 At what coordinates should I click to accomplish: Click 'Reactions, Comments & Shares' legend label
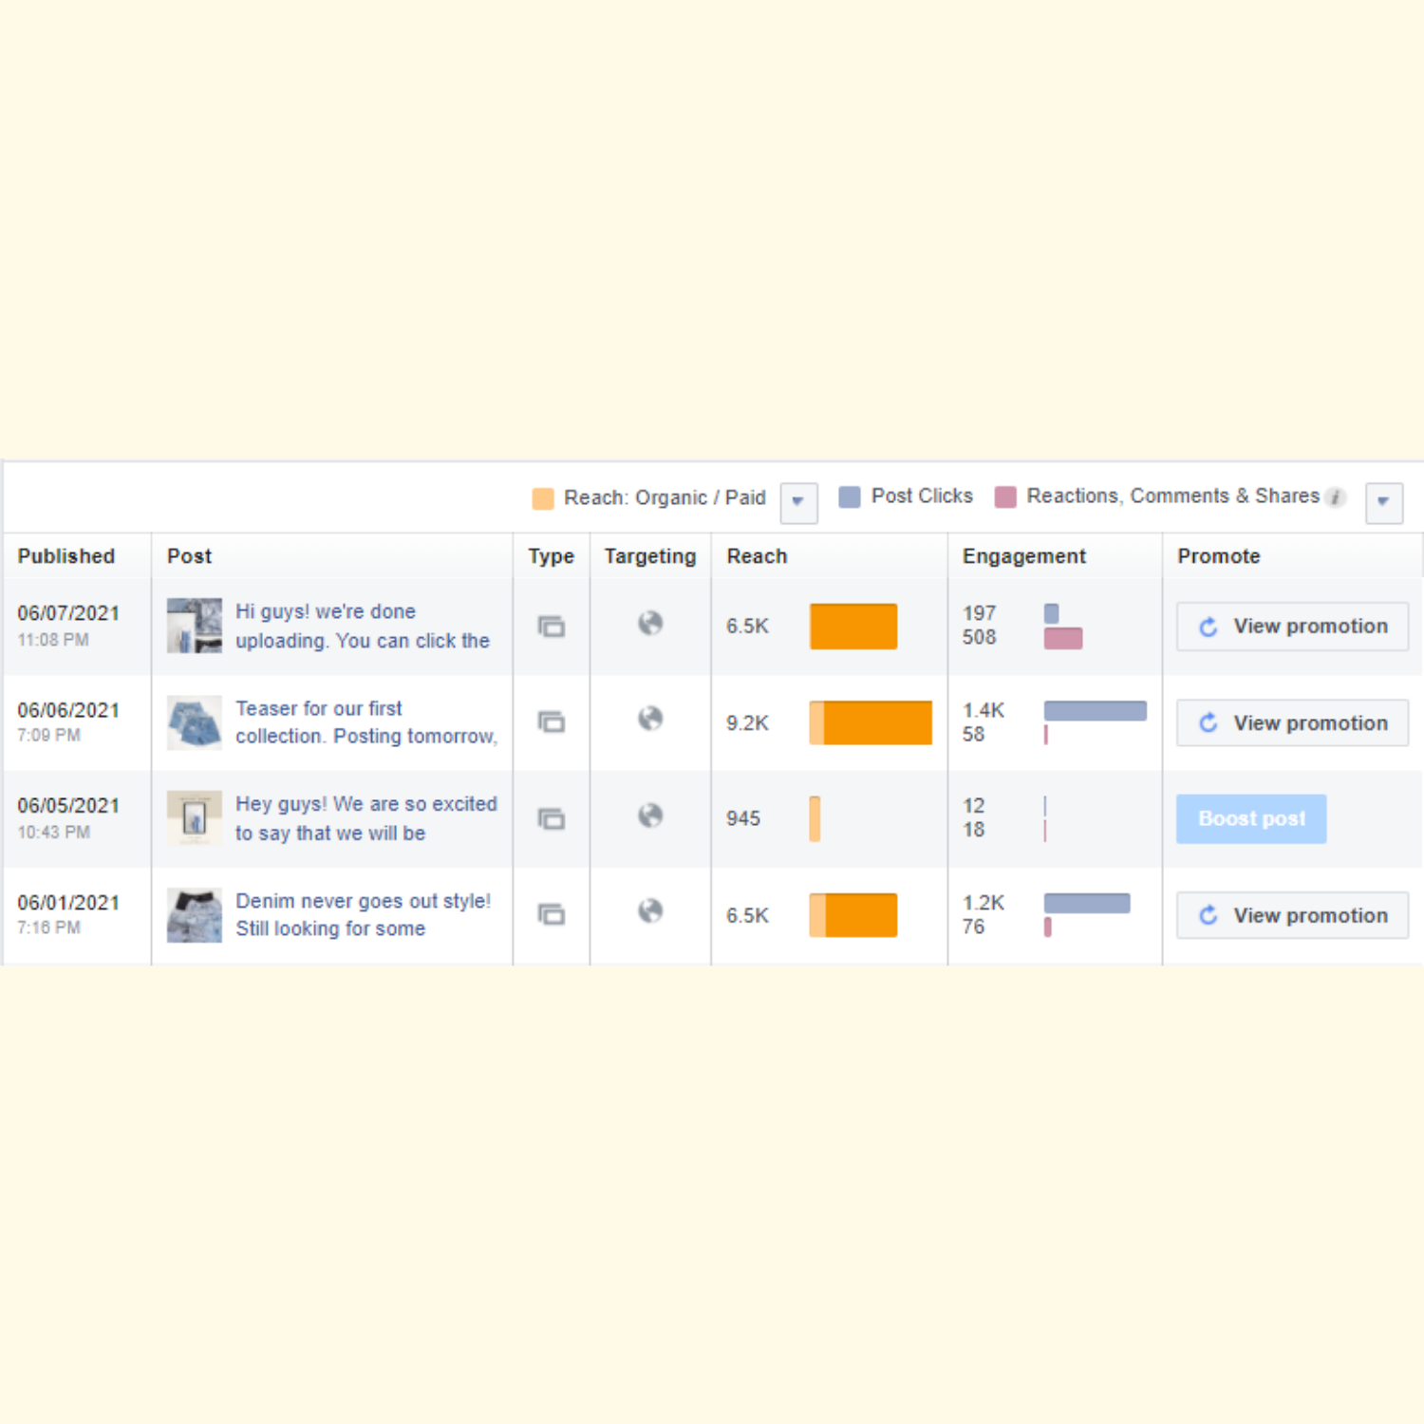point(1173,496)
